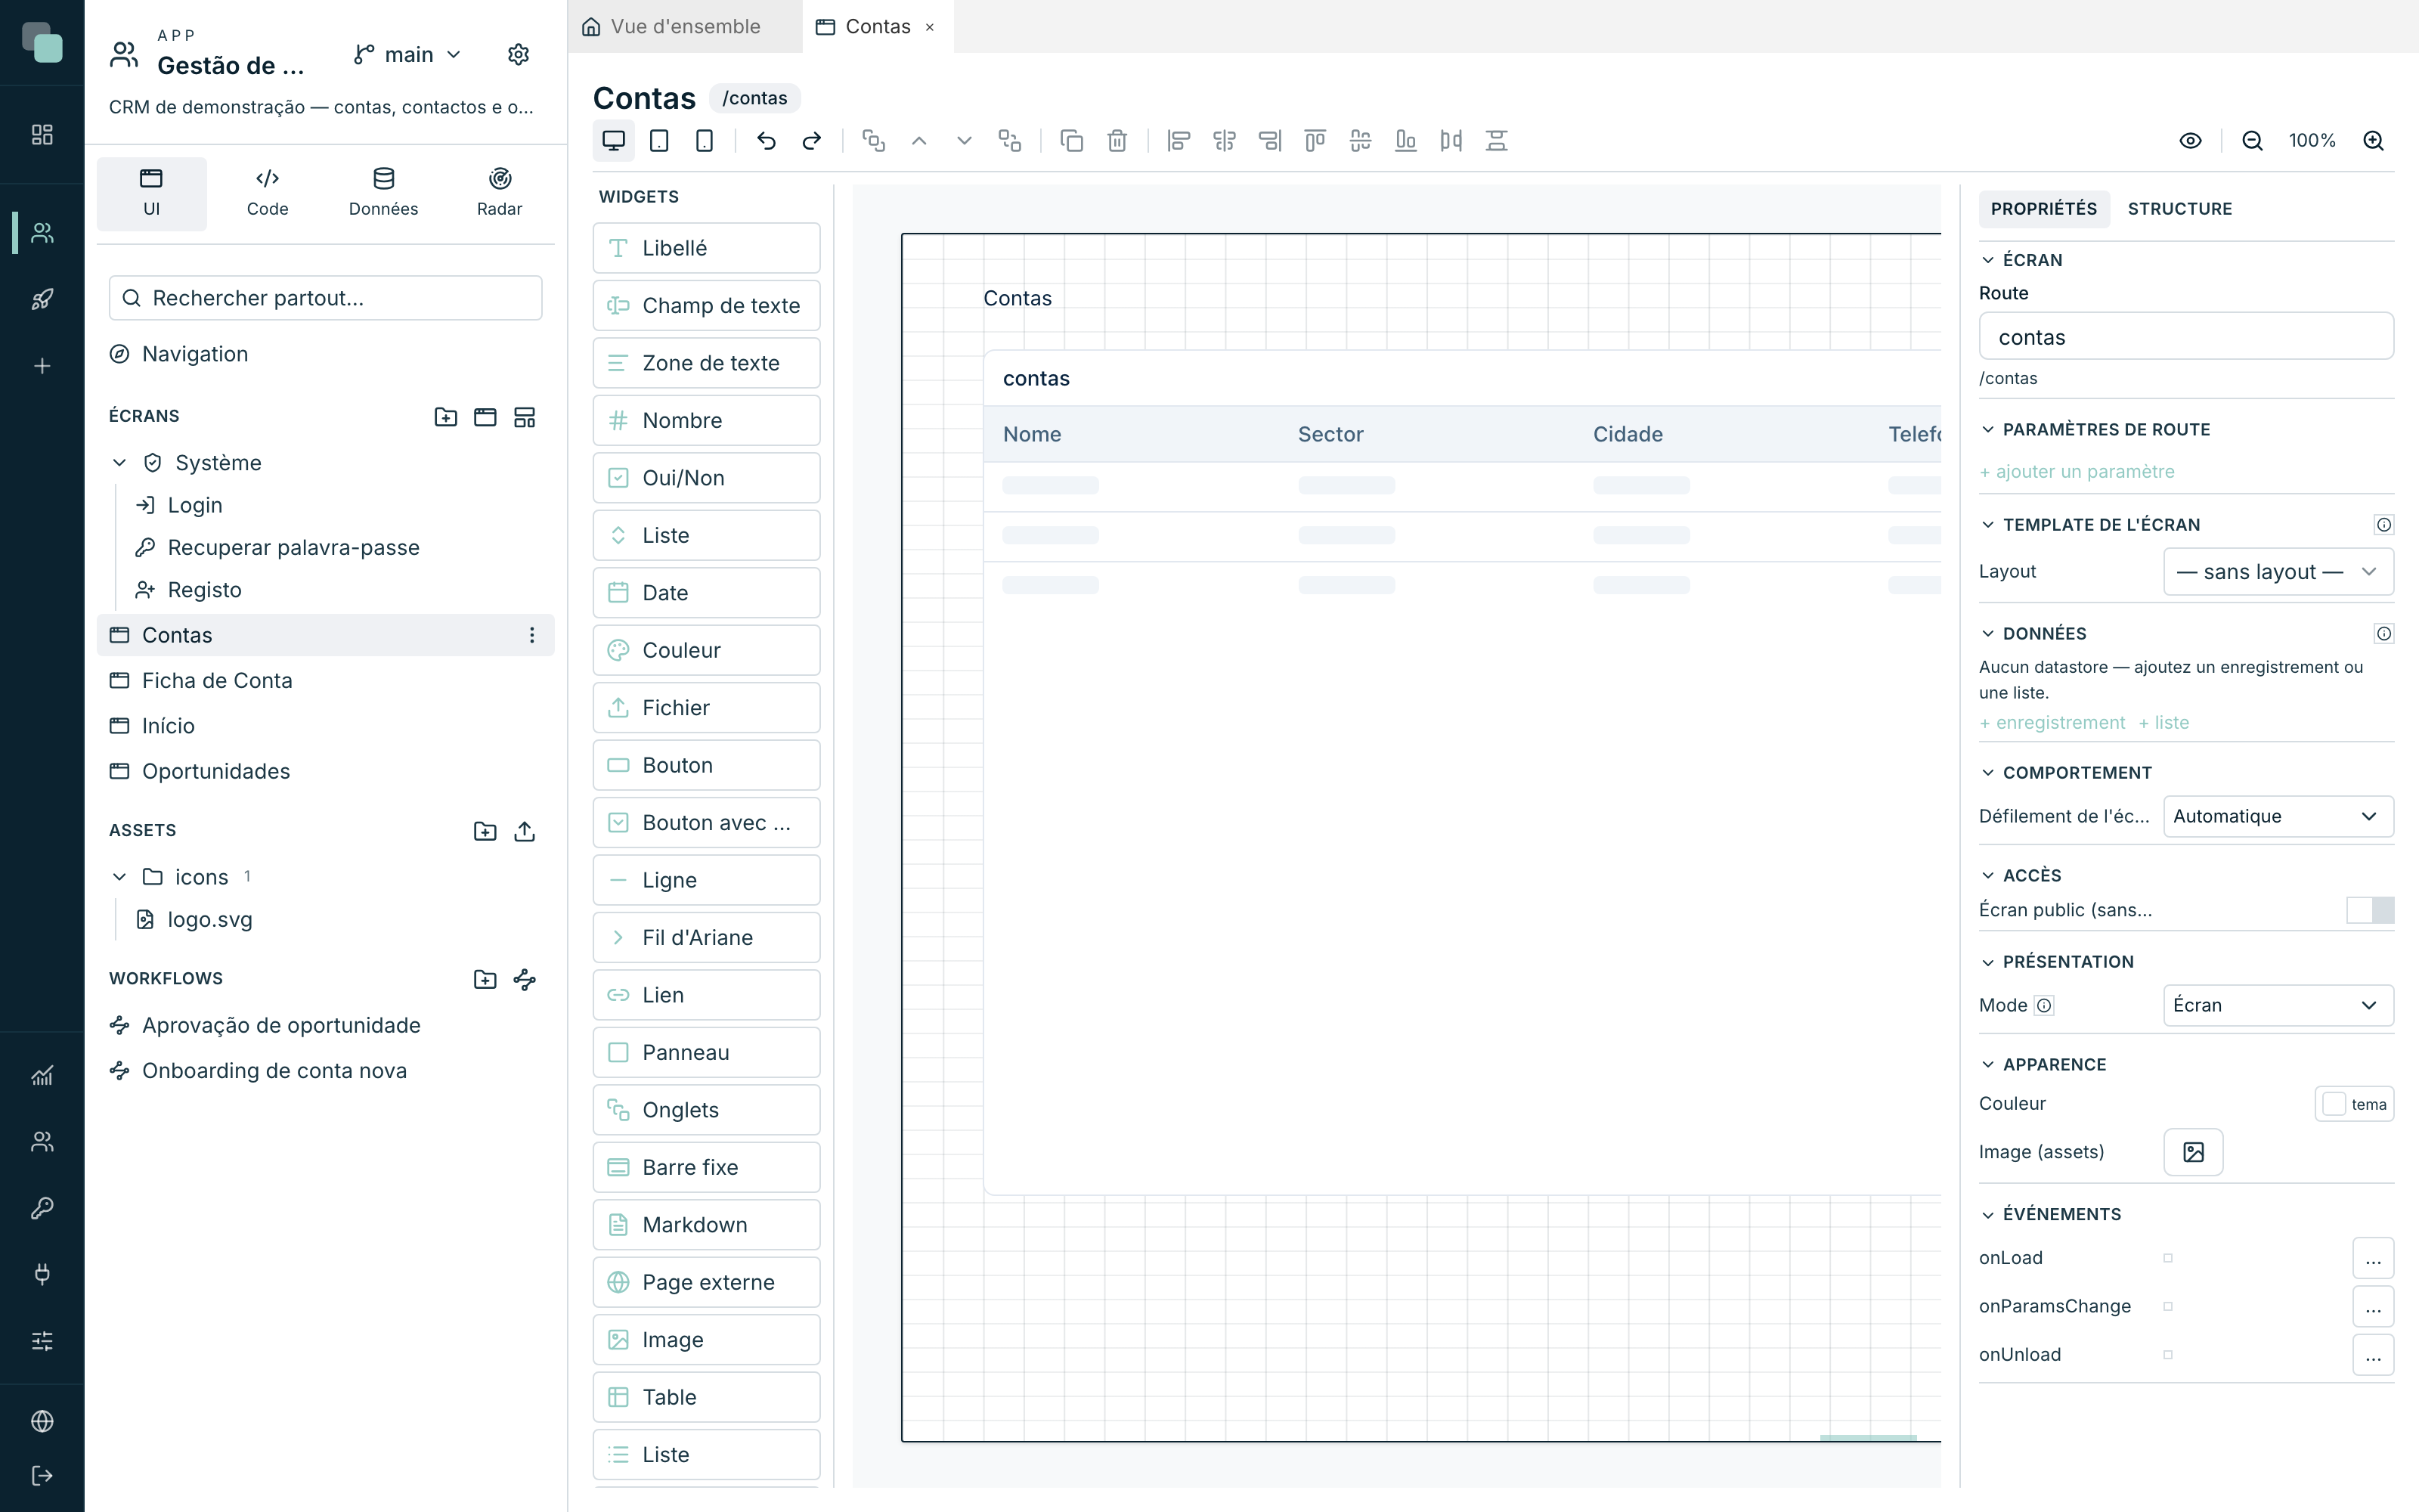Select the Page externe widget
The width and height of the screenshot is (2419, 1512).
[706, 1282]
